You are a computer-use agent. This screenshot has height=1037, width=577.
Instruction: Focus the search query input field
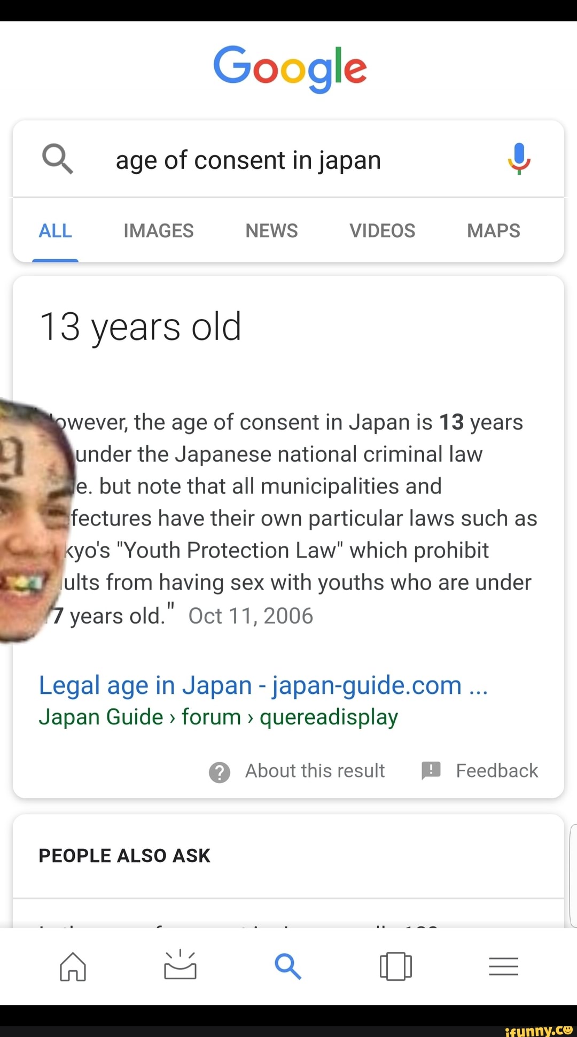tap(288, 159)
